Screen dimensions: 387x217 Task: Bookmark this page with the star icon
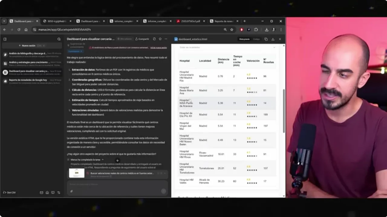(232, 30)
